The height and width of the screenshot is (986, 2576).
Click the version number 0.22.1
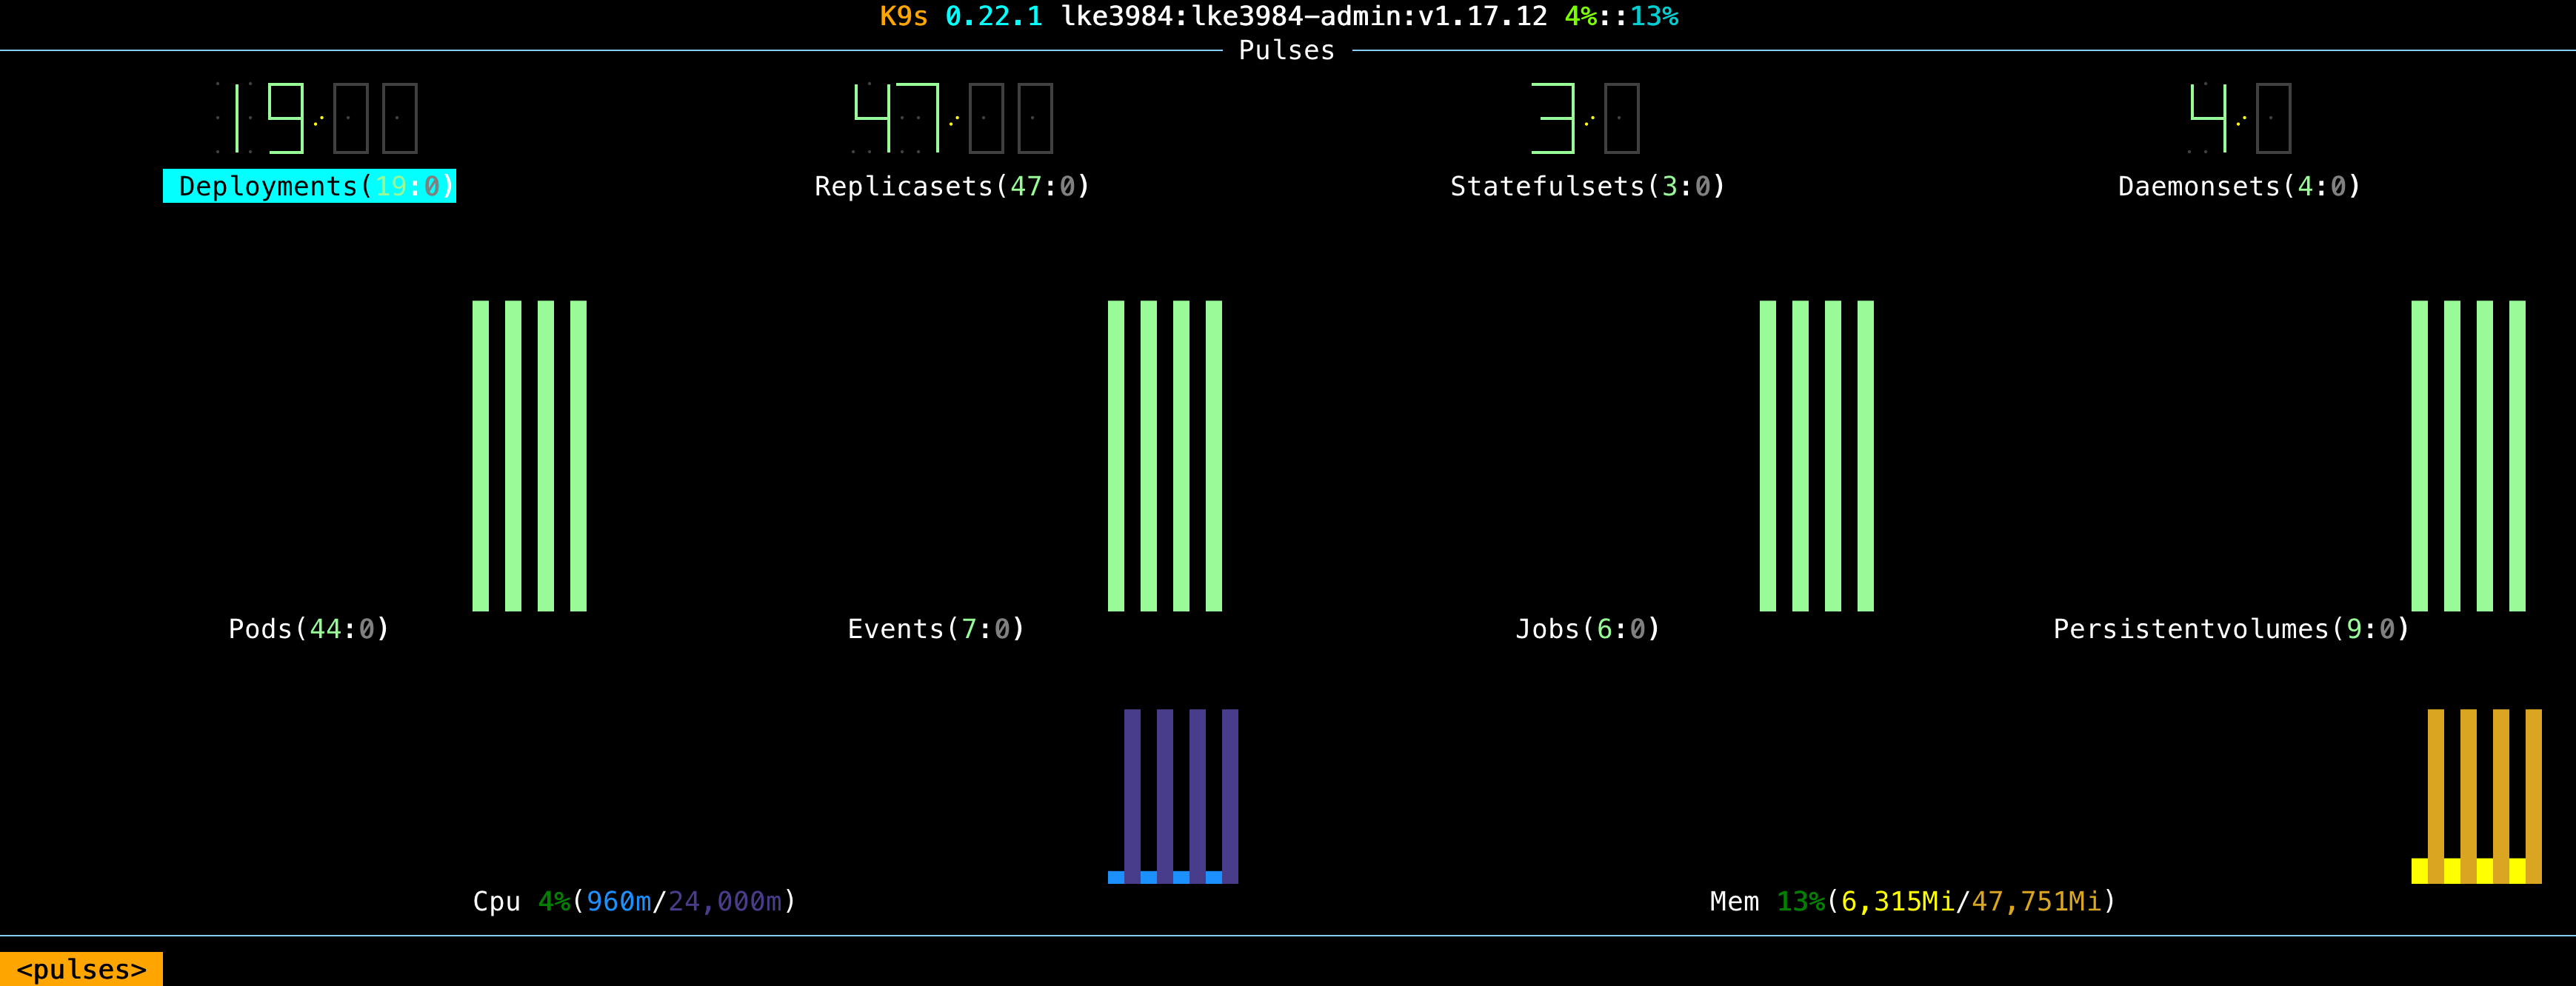point(994,16)
